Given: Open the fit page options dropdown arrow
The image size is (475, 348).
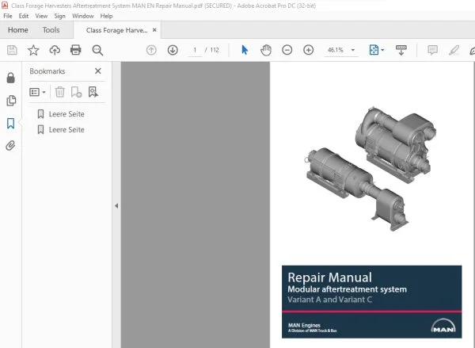Looking at the screenshot, I should coord(382,50).
